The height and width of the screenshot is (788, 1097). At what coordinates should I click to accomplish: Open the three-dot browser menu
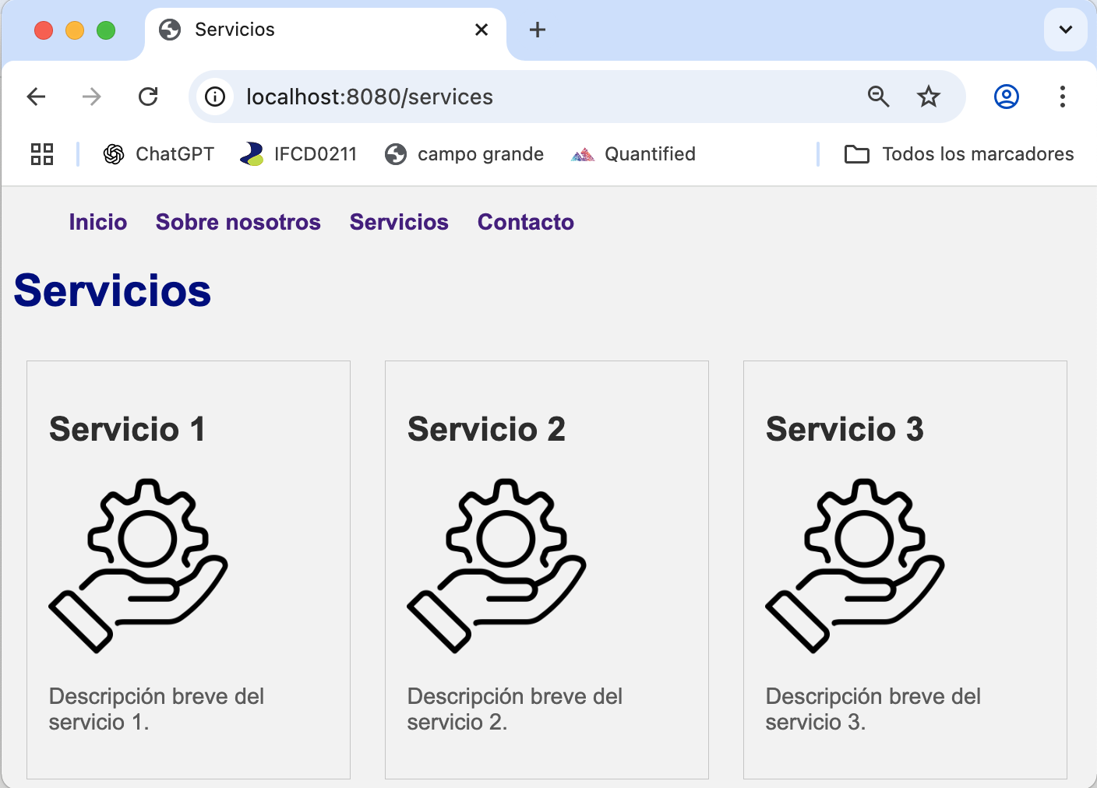(1063, 97)
